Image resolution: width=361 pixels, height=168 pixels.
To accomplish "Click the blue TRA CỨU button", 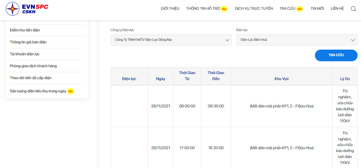I will click(x=336, y=55).
